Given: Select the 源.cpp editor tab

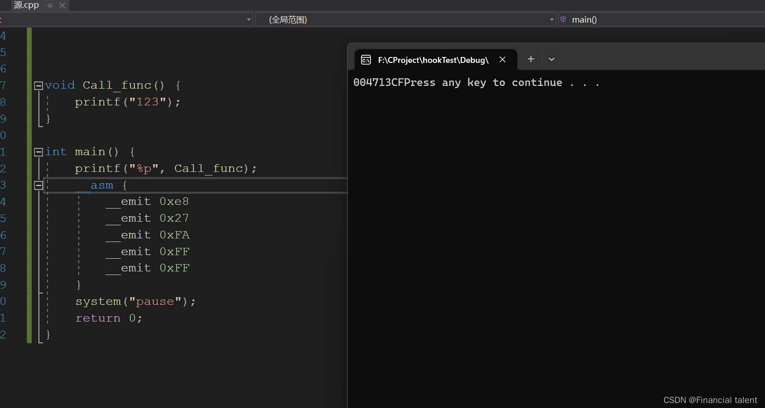Looking at the screenshot, I should point(26,5).
